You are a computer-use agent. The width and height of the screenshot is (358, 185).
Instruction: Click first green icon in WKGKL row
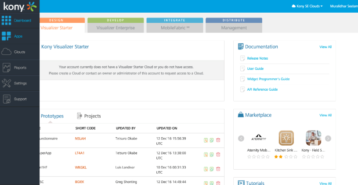[206, 169]
